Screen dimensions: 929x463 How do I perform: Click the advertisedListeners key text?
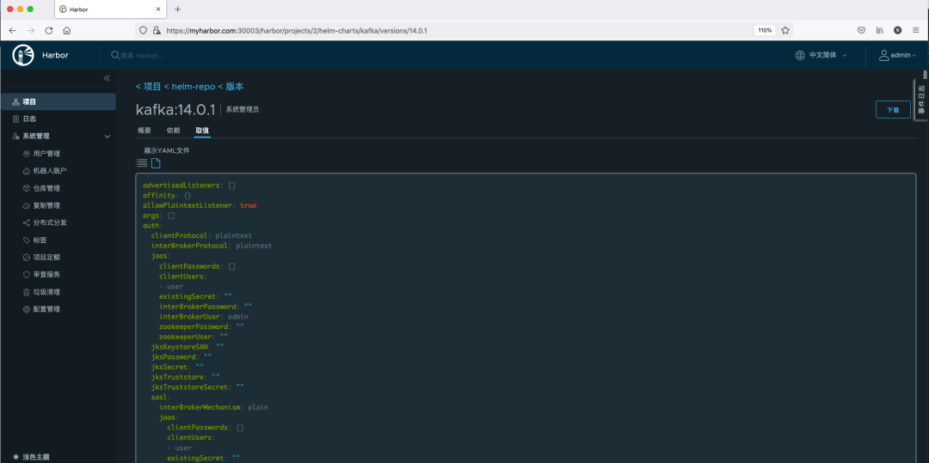click(181, 186)
